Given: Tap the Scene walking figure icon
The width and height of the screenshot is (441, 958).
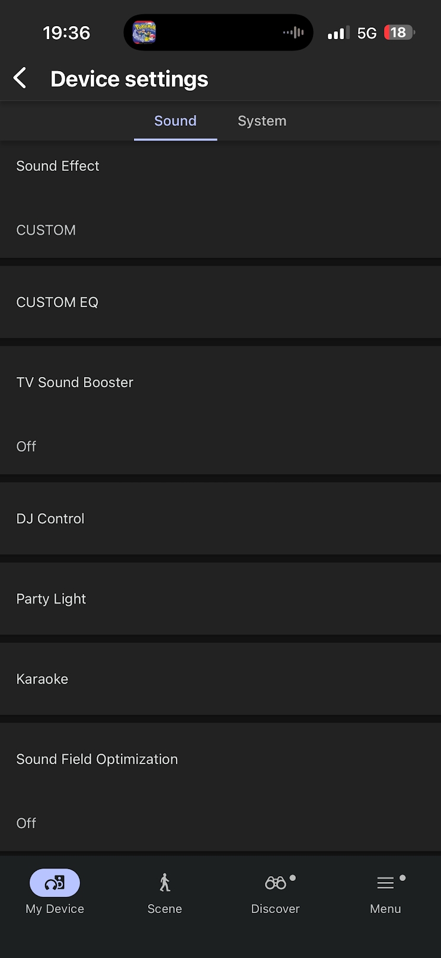Looking at the screenshot, I should coord(165,883).
